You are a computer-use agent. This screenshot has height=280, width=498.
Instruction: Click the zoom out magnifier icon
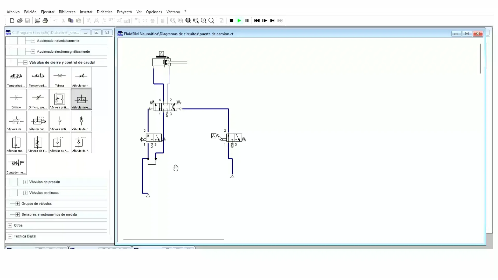(211, 20)
